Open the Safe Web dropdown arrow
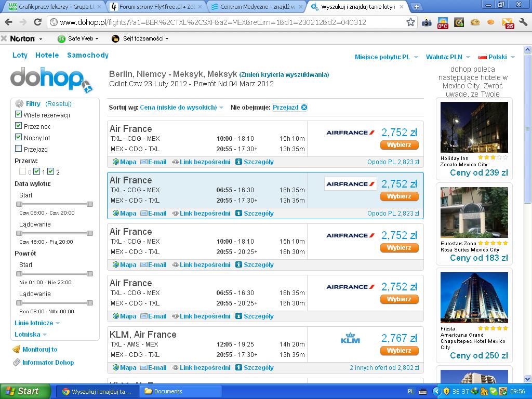The image size is (532, 399). pyautogui.click(x=97, y=39)
